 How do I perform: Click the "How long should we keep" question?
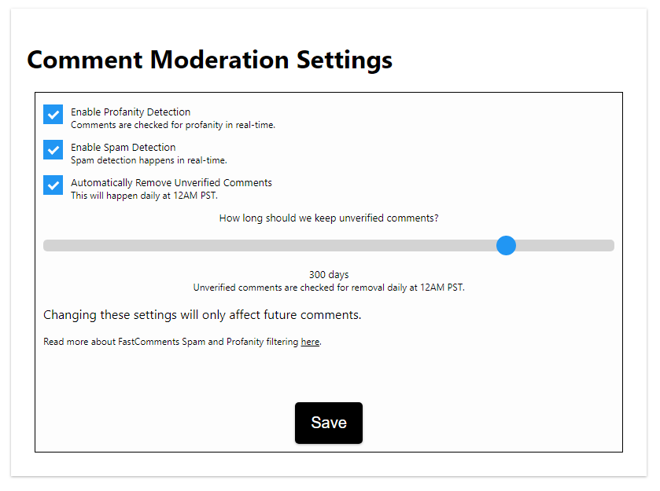pos(329,218)
